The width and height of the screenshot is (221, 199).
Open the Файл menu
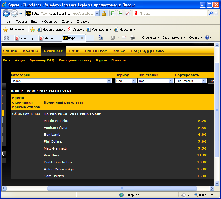point(8,22)
